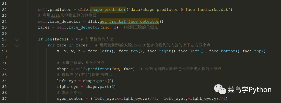Collapse the code fold marker at line 27

tap(17, 39)
